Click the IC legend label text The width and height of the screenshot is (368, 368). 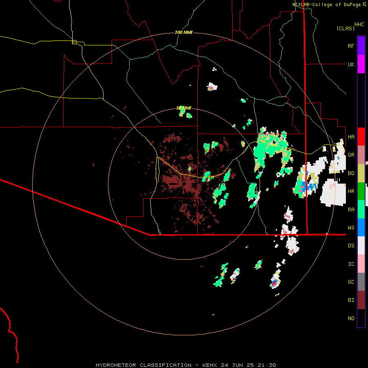click(351, 264)
